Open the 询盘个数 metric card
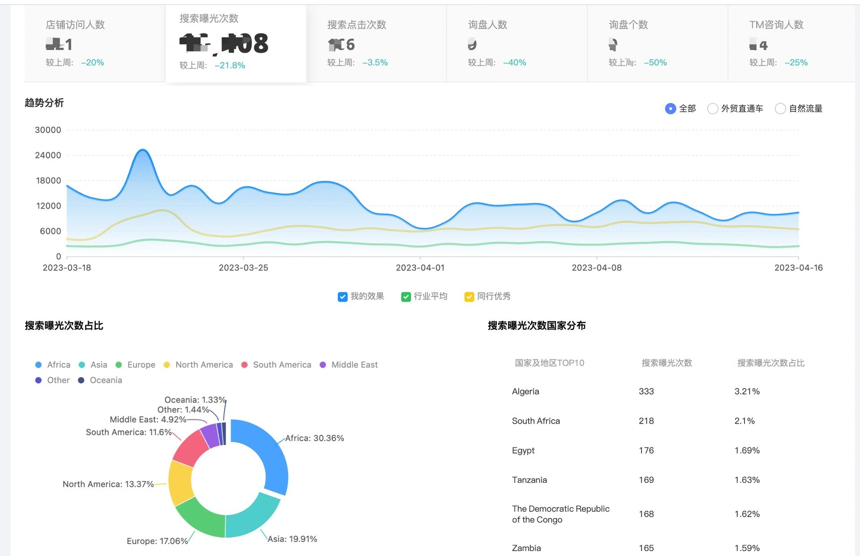This screenshot has height=556, width=860. [x=658, y=43]
